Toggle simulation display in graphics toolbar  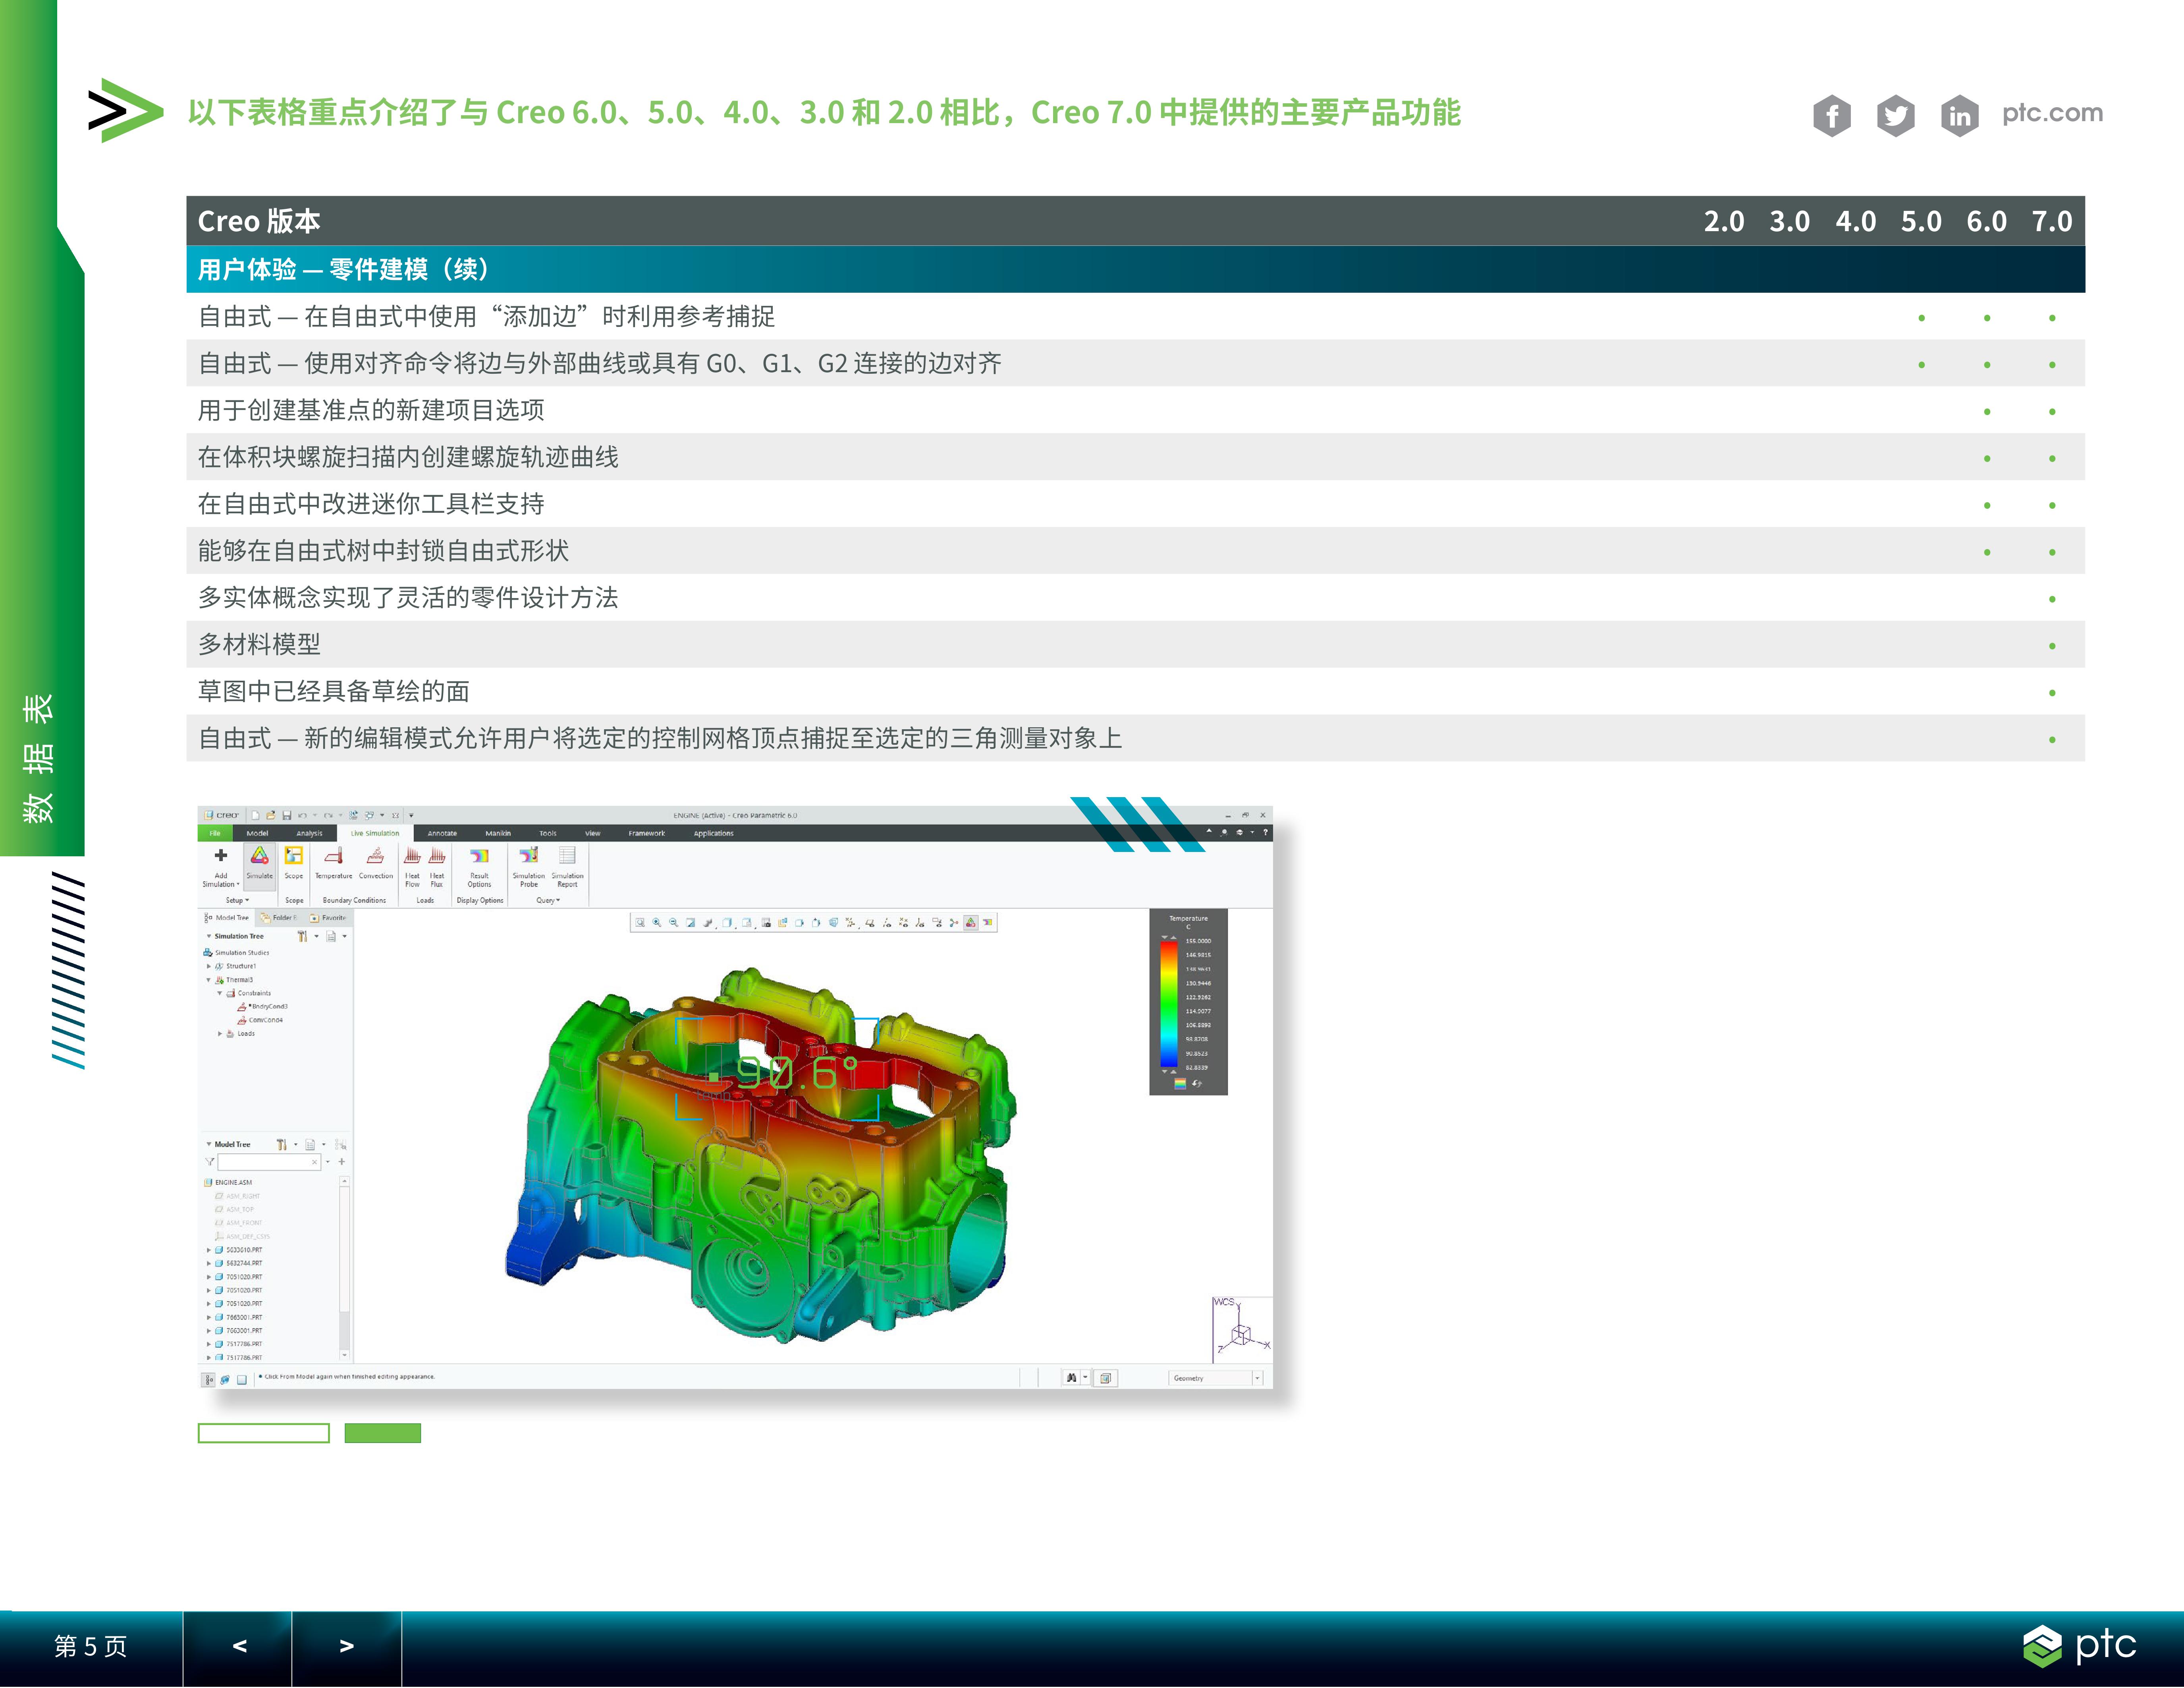click(x=970, y=923)
